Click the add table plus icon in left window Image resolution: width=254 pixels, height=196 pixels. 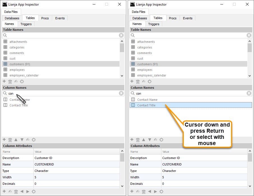coord(4,81)
